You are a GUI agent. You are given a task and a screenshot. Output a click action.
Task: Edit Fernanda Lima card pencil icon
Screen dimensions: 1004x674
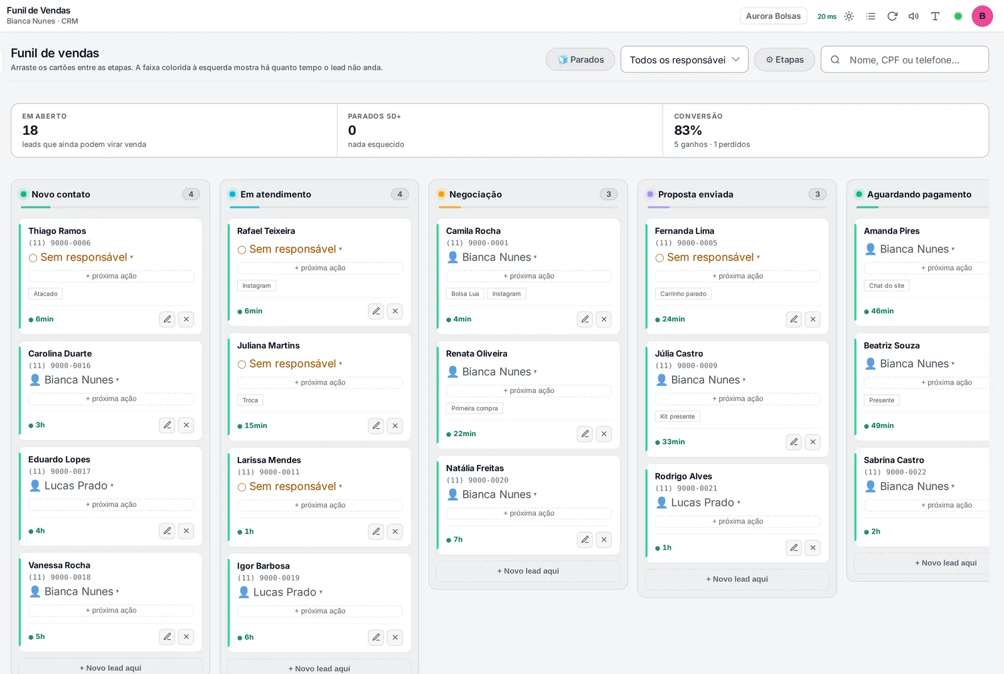(794, 319)
